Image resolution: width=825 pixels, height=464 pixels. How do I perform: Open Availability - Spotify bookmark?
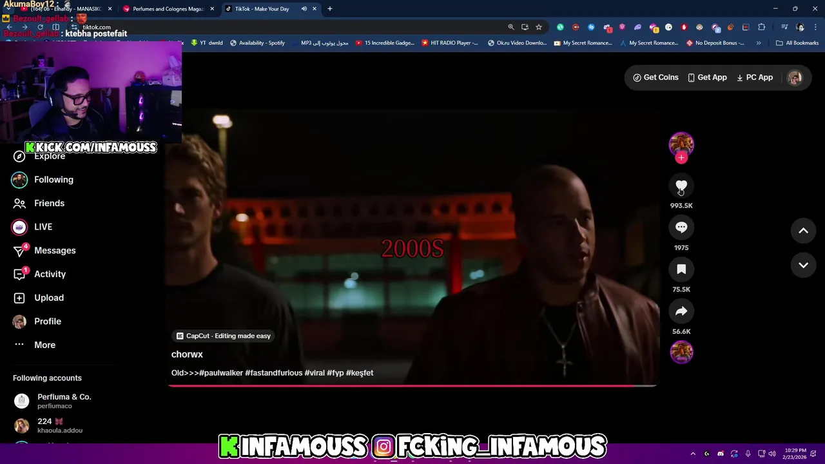257,43
